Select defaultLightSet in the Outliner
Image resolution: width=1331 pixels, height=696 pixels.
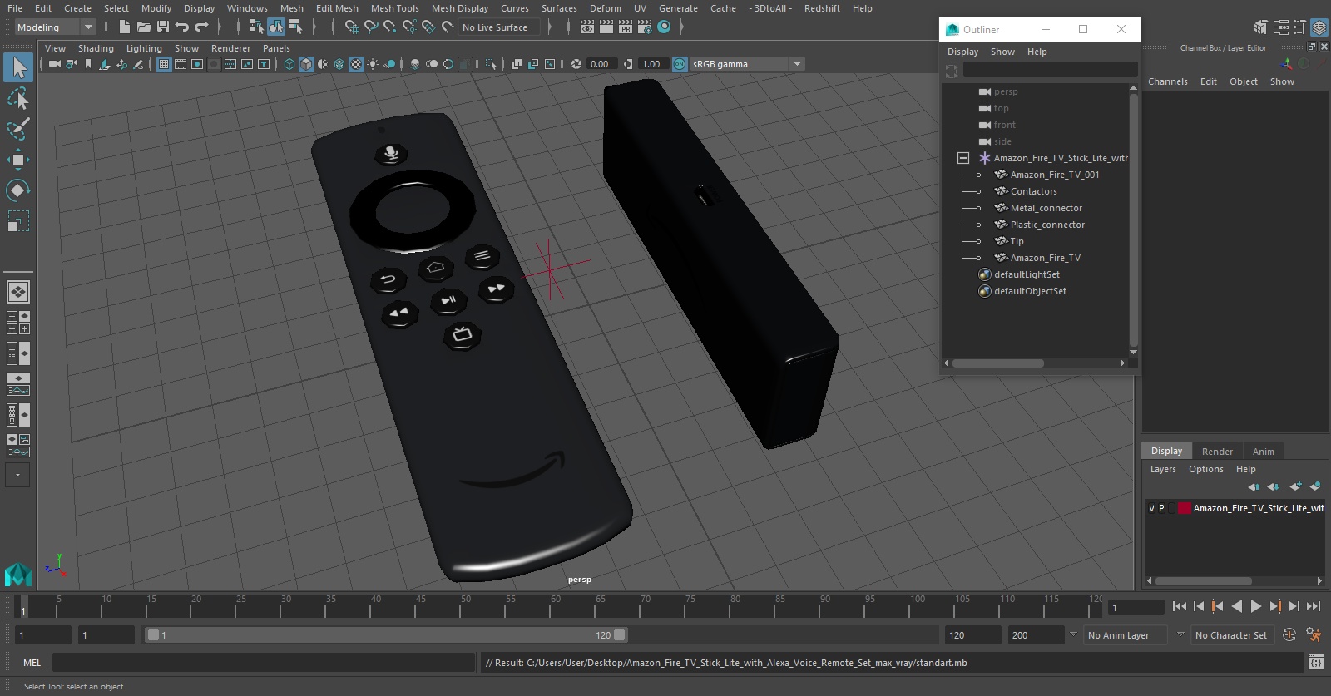coord(1027,274)
